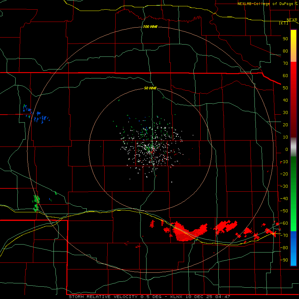
Task: Select the -20 value on velocity scale
Action: (284, 174)
